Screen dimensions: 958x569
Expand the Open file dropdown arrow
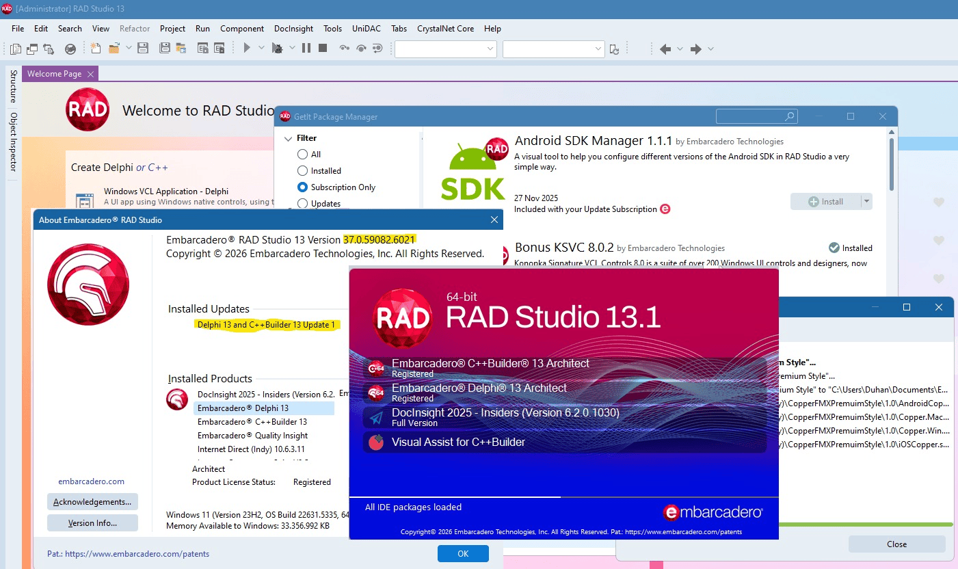click(129, 49)
